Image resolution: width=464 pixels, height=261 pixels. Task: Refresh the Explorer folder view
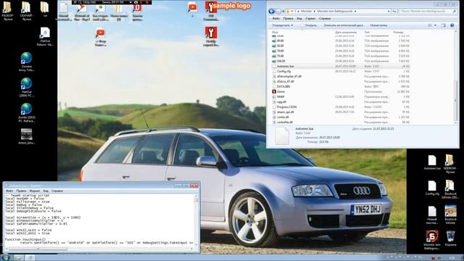[394, 12]
